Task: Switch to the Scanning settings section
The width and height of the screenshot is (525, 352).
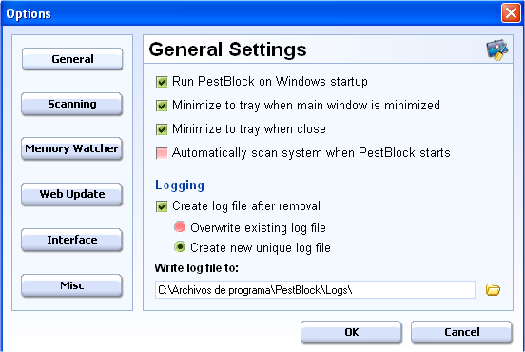Action: [72, 104]
